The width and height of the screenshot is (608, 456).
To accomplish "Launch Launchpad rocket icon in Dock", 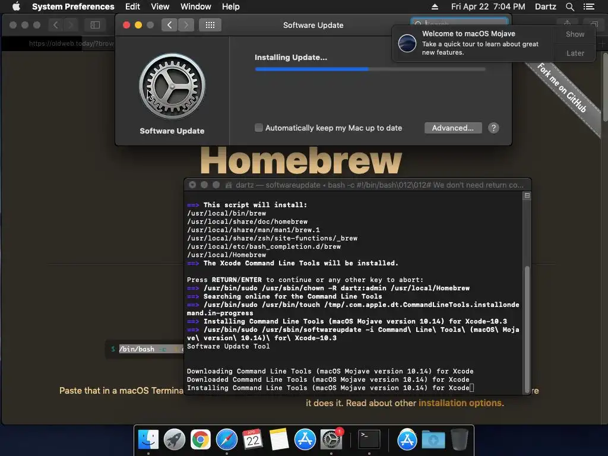I will pos(175,439).
